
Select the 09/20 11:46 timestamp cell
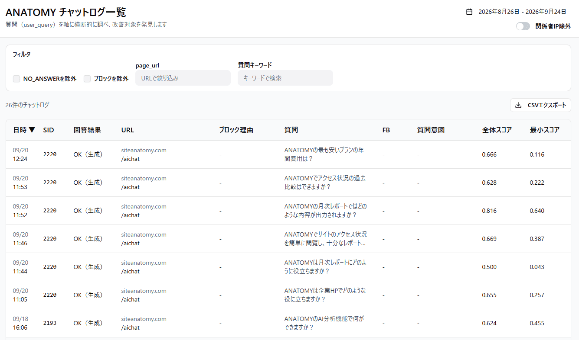20,239
